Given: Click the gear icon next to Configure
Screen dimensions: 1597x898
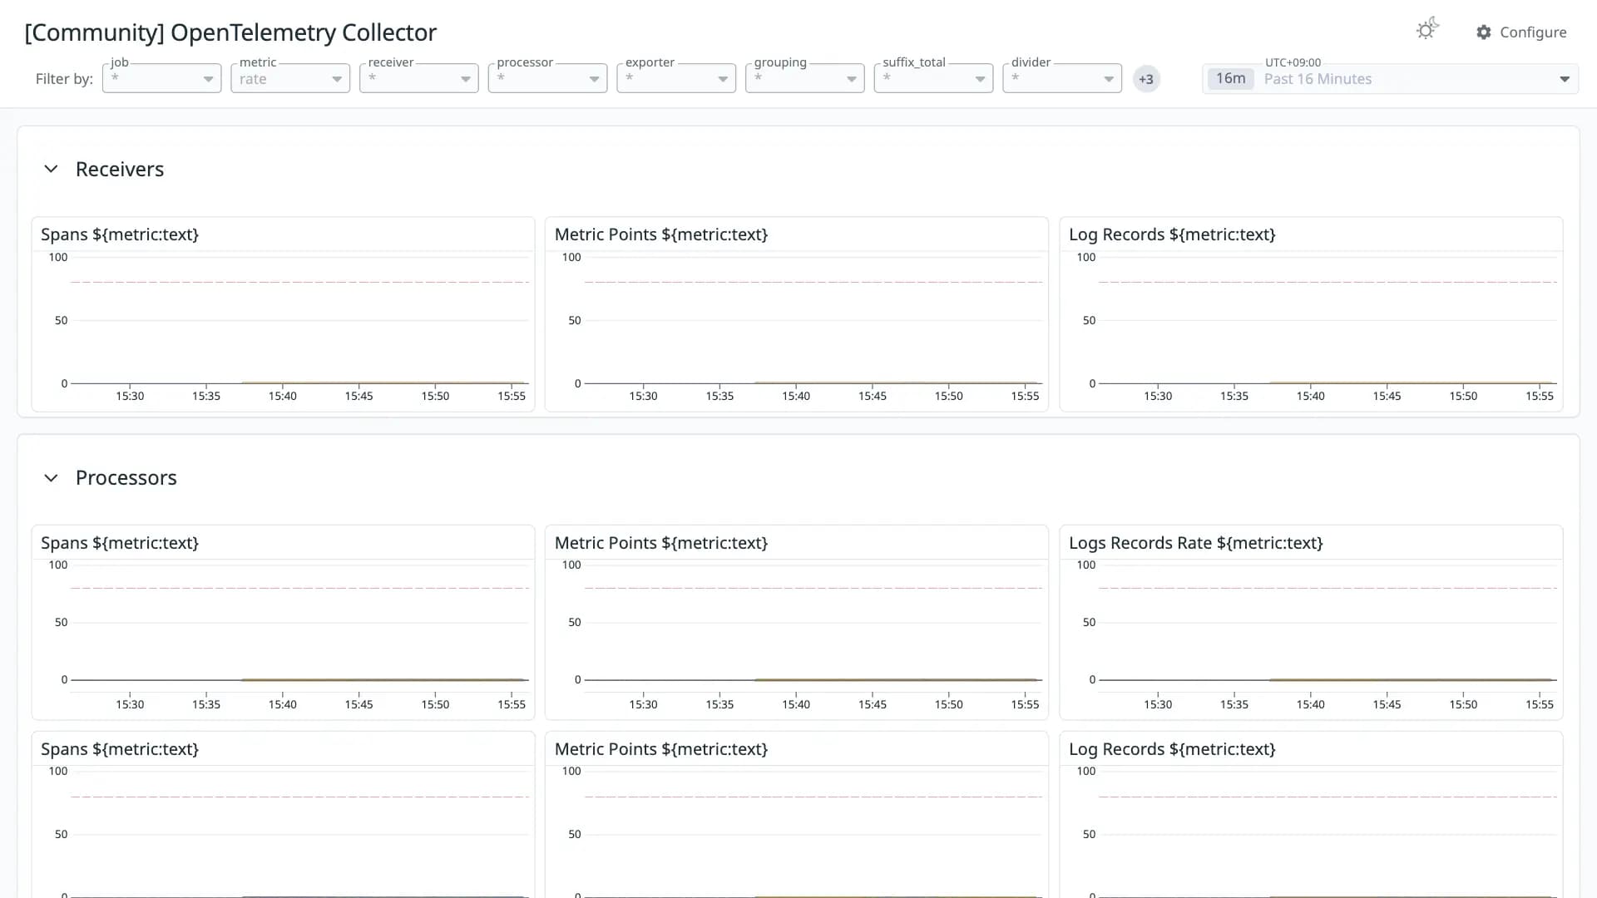Looking at the screenshot, I should point(1484,32).
